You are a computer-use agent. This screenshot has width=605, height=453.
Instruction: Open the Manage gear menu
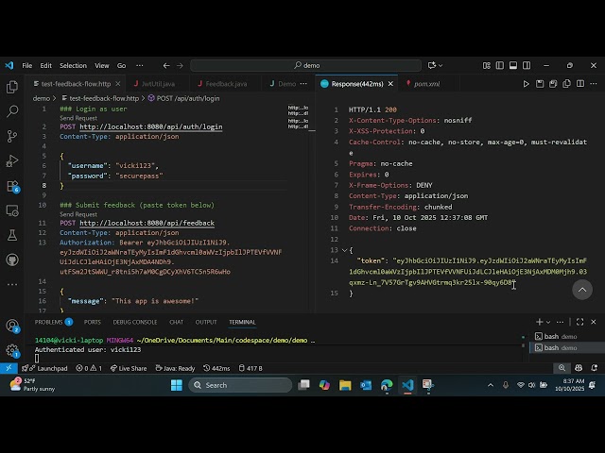(12, 350)
